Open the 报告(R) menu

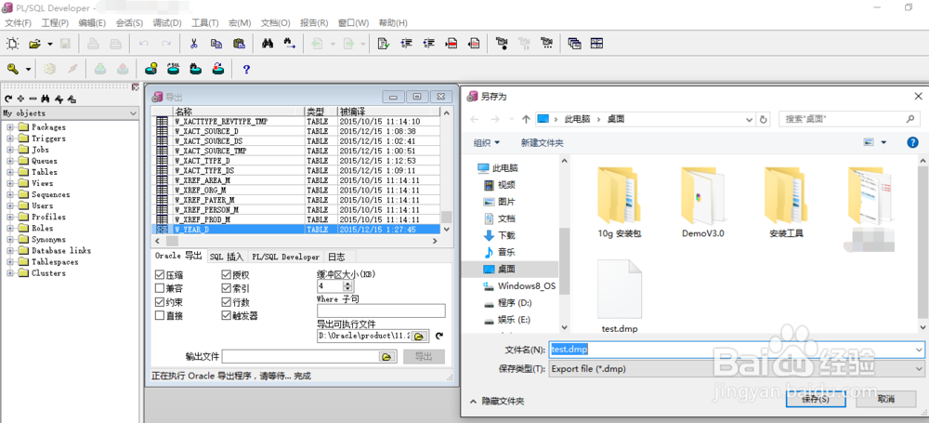(314, 22)
